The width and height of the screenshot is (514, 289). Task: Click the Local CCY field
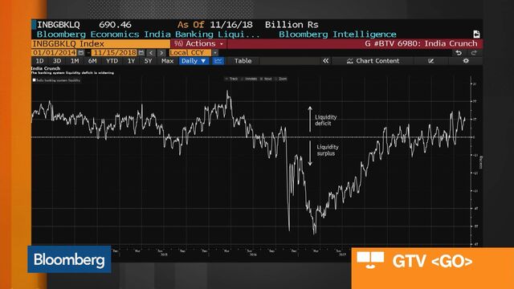pos(190,53)
